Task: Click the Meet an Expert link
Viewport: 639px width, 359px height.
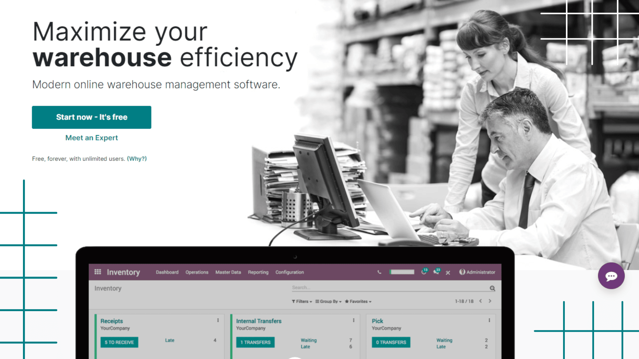Action: click(91, 138)
